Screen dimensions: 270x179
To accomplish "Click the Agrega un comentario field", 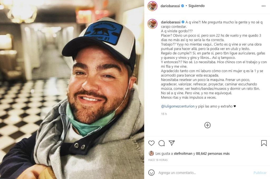I will coord(205,173).
